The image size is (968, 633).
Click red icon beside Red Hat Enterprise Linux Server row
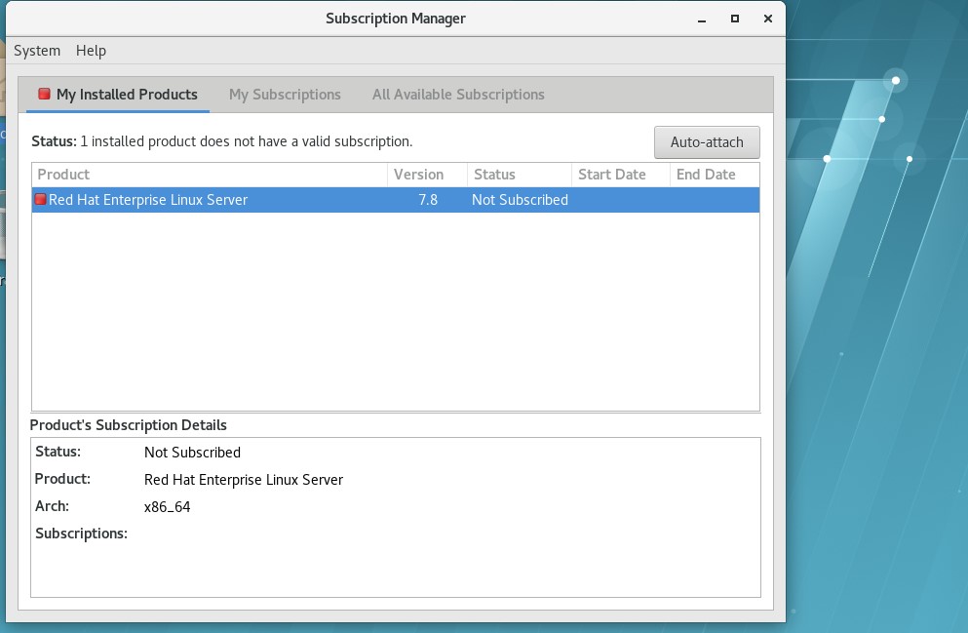click(41, 200)
